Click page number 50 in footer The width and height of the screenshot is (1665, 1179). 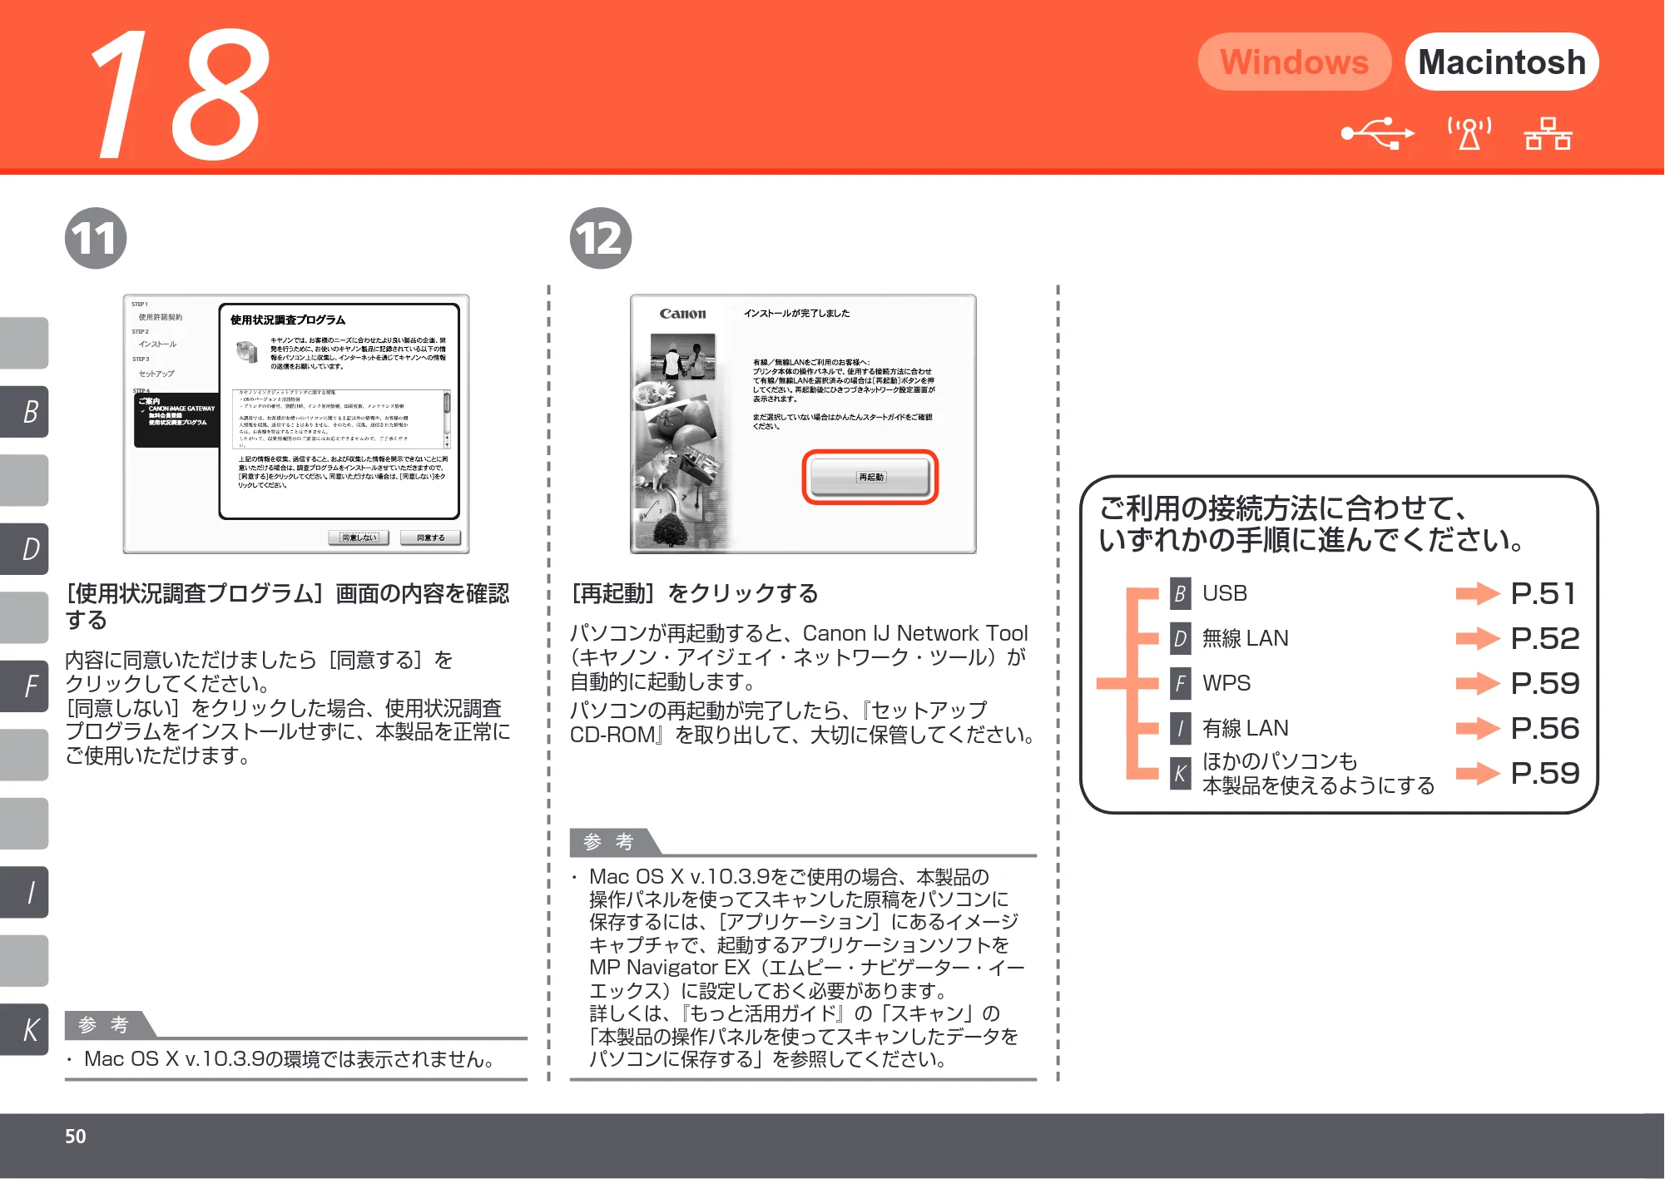pos(76,1137)
